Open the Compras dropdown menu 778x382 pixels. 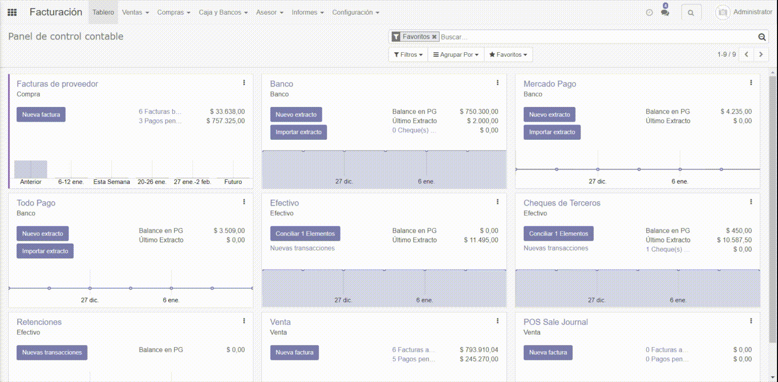coord(174,12)
